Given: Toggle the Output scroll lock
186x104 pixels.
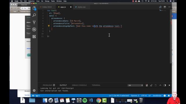Looking at the screenshot, I should (x=151, y=85).
